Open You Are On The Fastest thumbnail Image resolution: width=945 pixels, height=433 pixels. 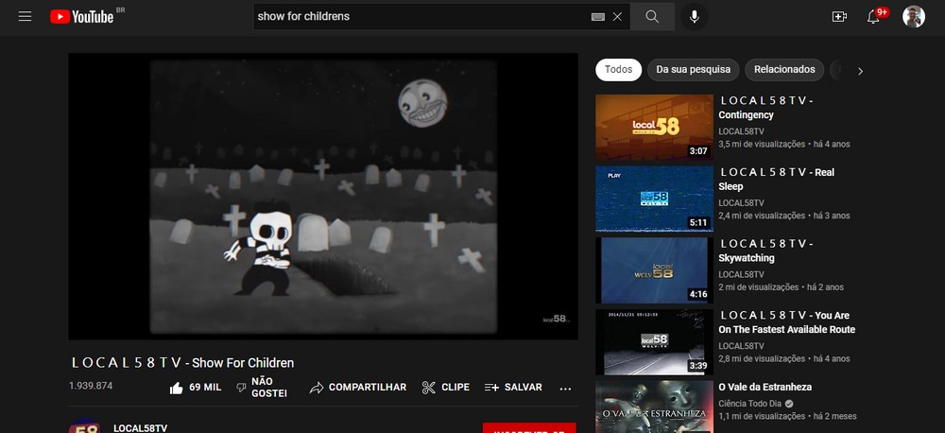coord(654,342)
